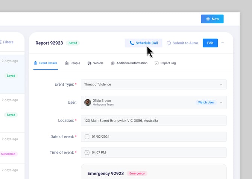
Task: Open the User dropdown with Olivia Brown
Action: coord(153,103)
